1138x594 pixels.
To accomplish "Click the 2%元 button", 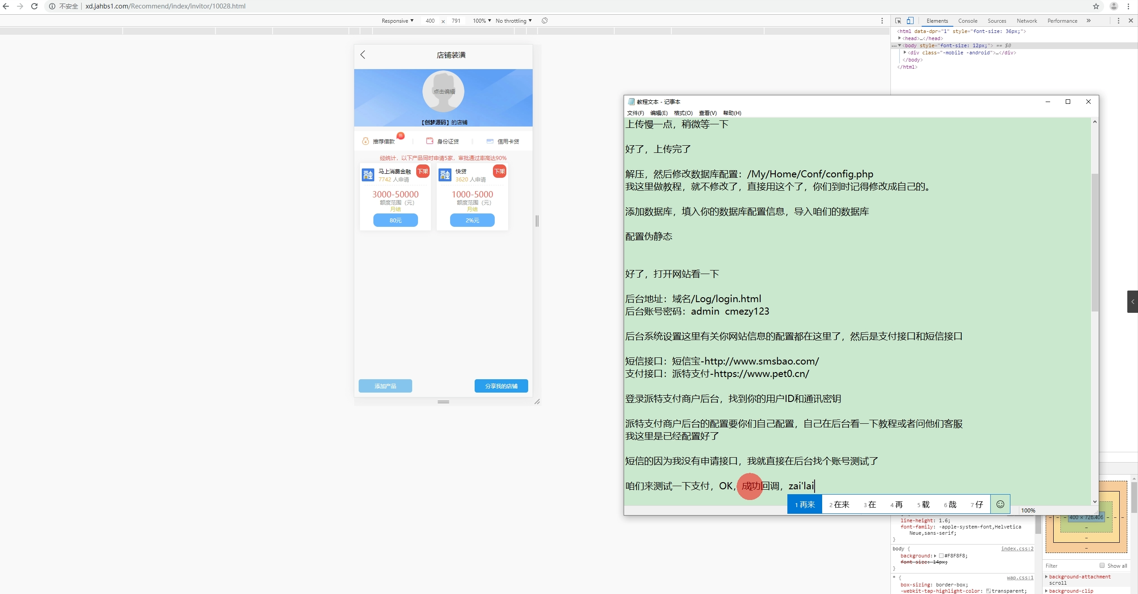I will coord(472,220).
